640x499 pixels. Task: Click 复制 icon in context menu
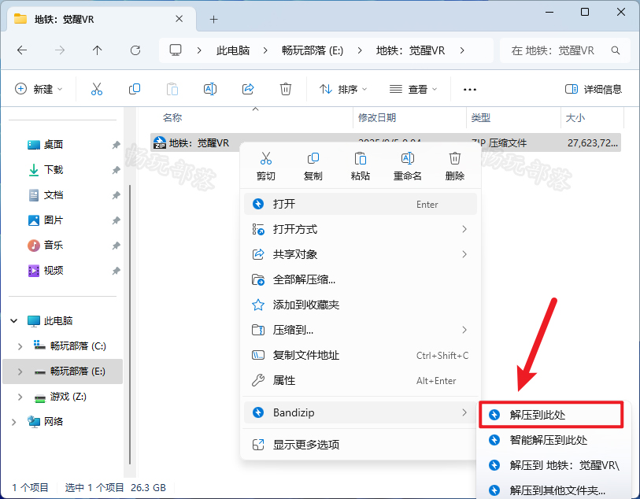pos(313,158)
